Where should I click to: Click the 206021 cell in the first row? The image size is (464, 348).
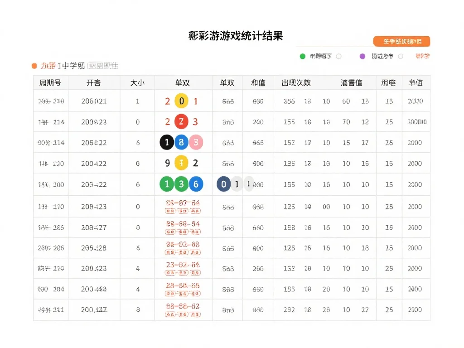[94, 101]
